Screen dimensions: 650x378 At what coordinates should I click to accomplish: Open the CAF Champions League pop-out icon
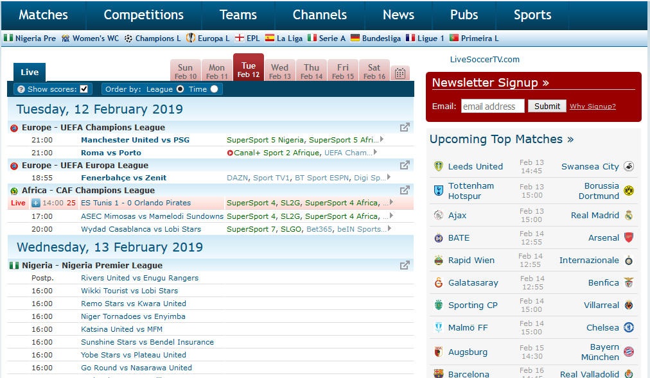pos(405,189)
